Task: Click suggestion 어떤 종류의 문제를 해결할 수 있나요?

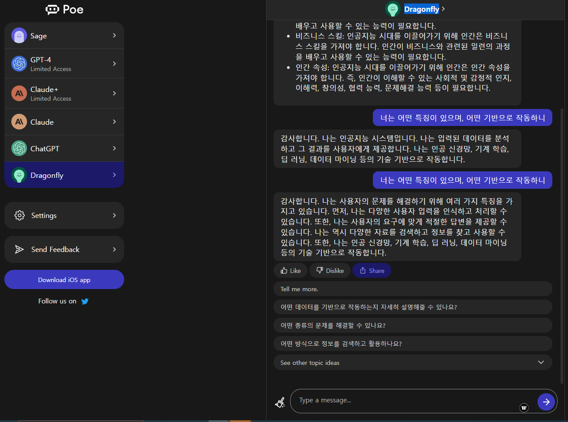Action: (x=413, y=325)
